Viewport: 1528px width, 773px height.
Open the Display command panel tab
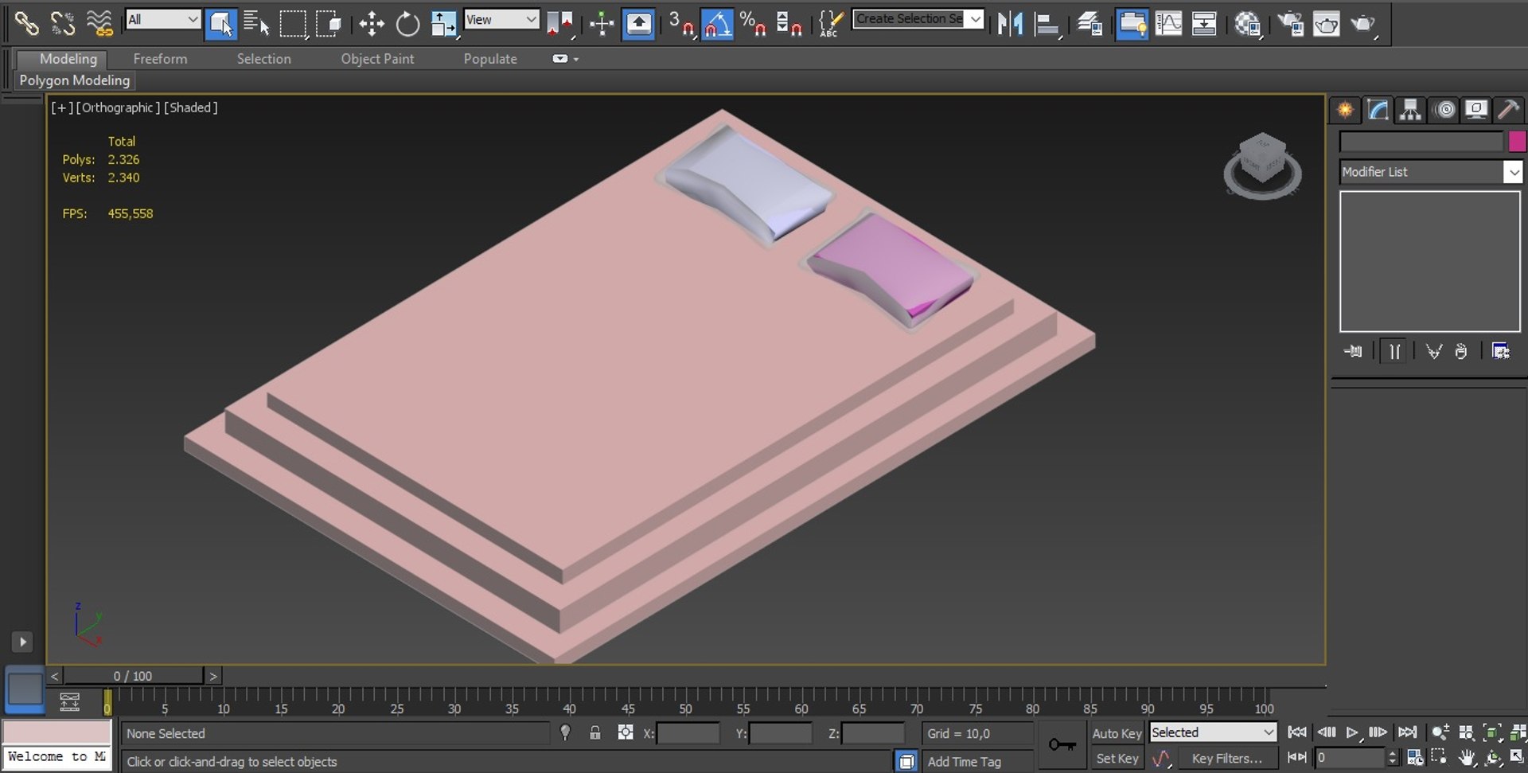tap(1476, 110)
